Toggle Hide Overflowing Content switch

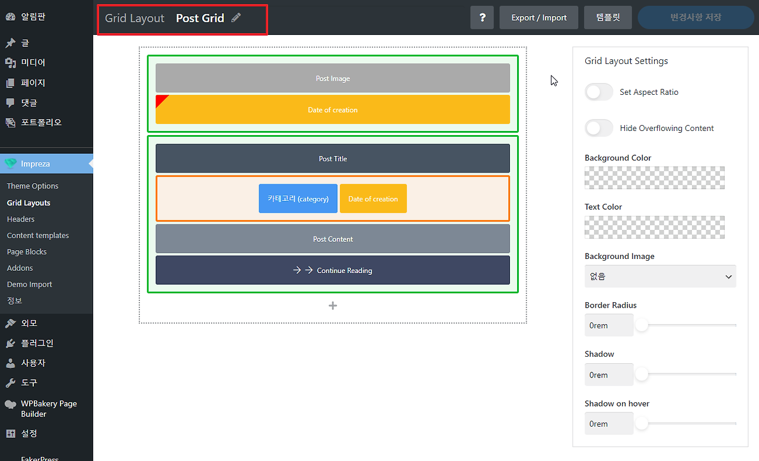pyautogui.click(x=599, y=128)
